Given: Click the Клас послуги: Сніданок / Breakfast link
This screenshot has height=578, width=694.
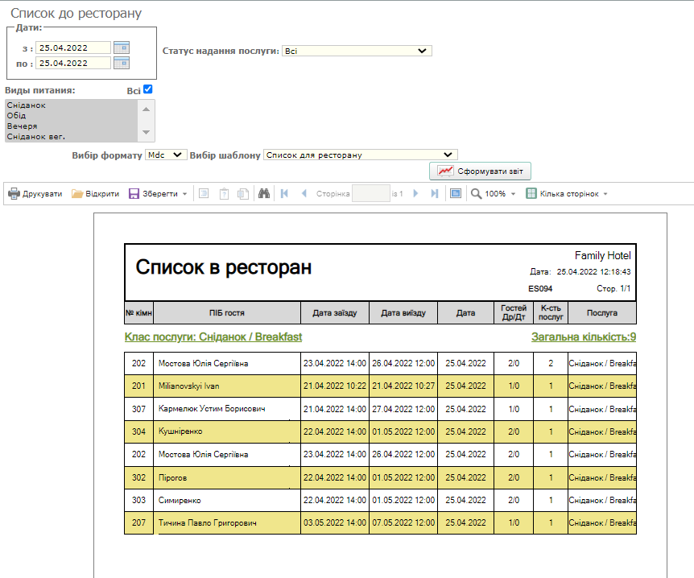Looking at the screenshot, I should pyautogui.click(x=213, y=336).
